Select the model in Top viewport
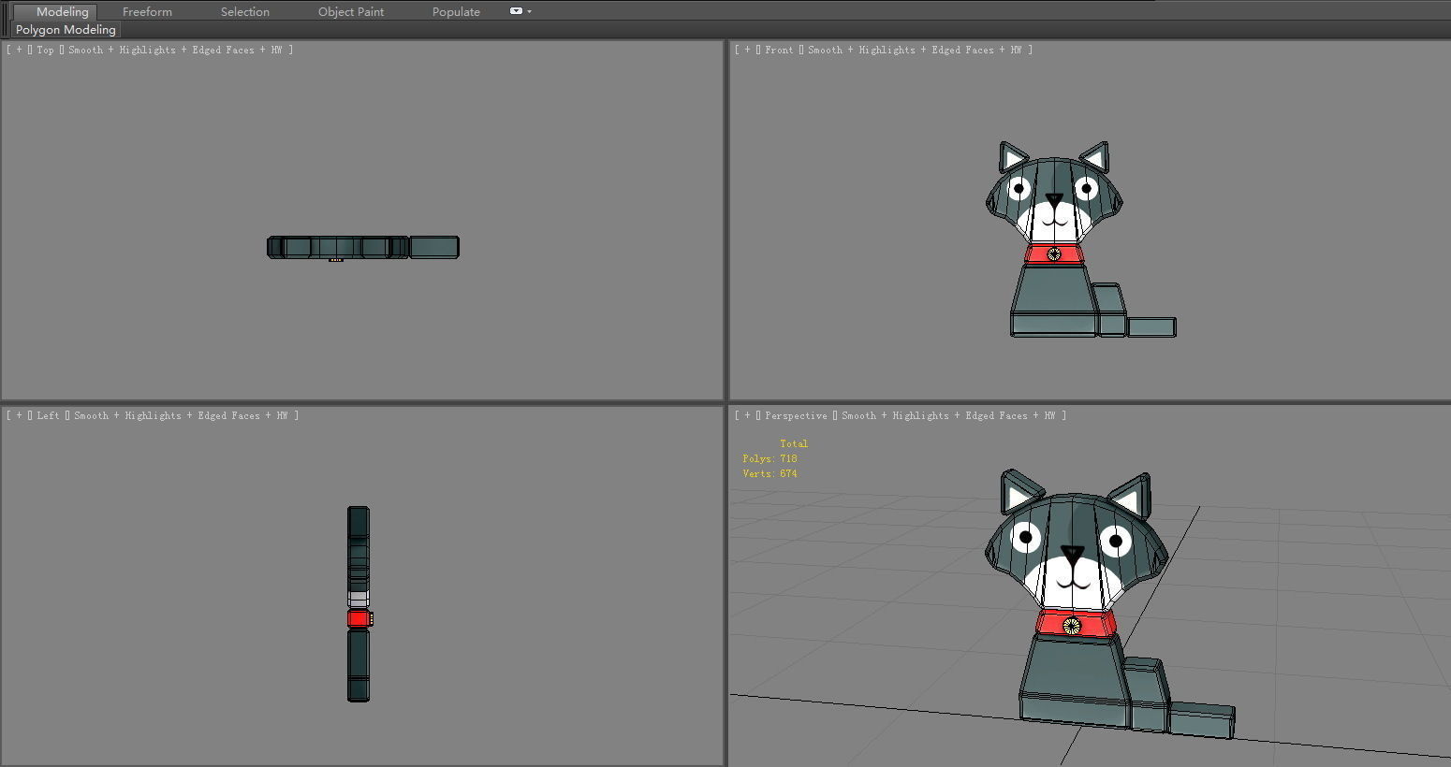This screenshot has height=767, width=1451. pos(363,247)
